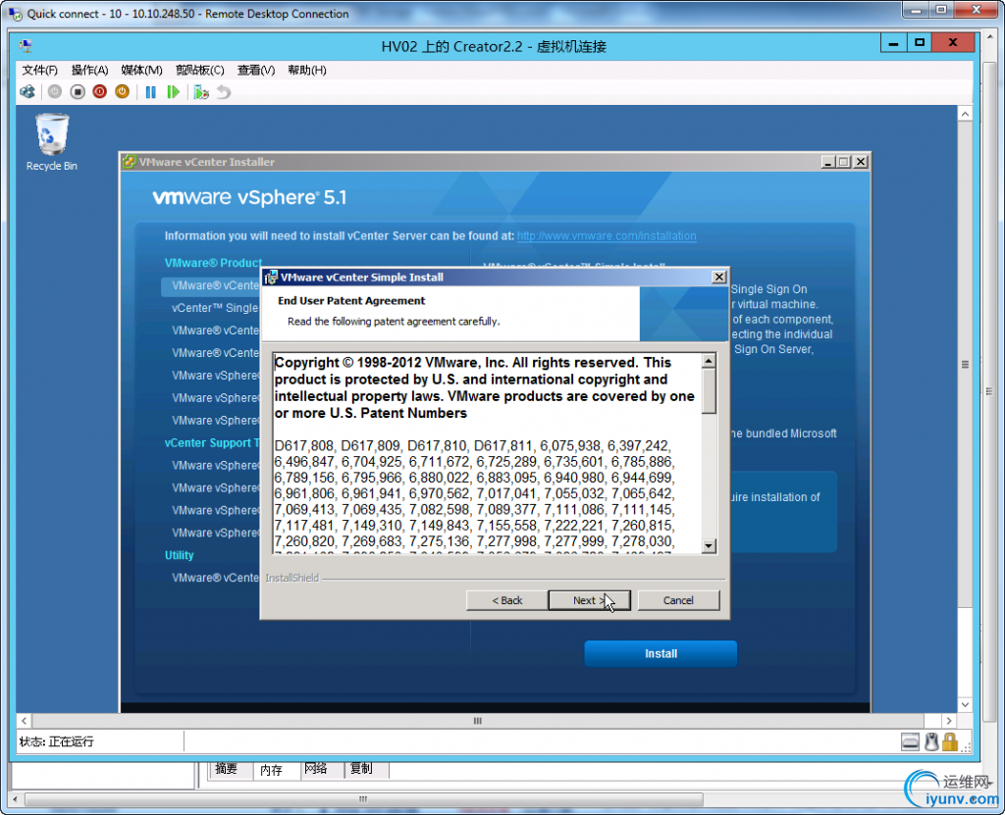Click the VM viewer horizontal scrollbar thumb
The width and height of the screenshot is (1005, 815).
click(478, 721)
